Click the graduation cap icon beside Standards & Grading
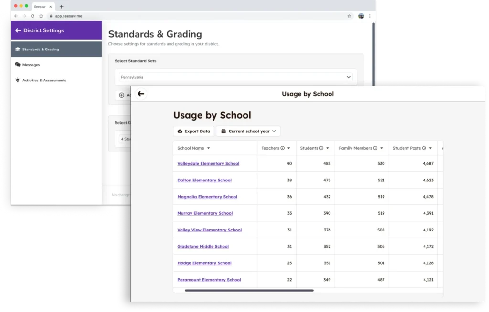This screenshot has width=489, height=312. pos(18,49)
